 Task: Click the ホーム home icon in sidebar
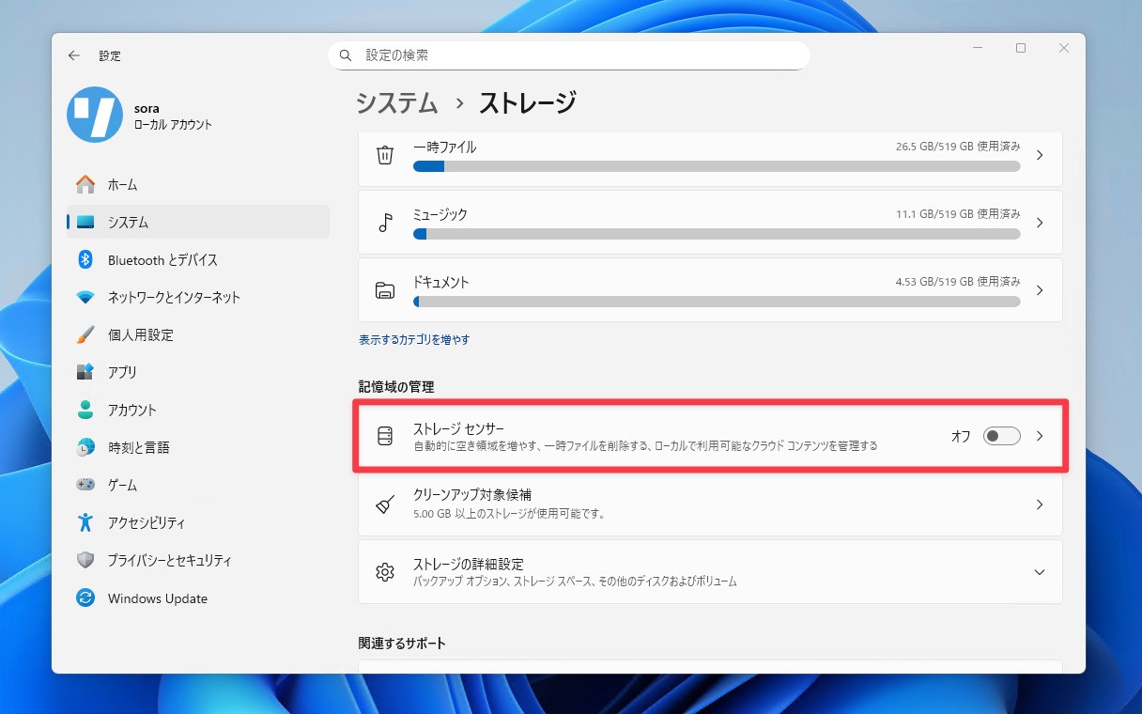[85, 184]
